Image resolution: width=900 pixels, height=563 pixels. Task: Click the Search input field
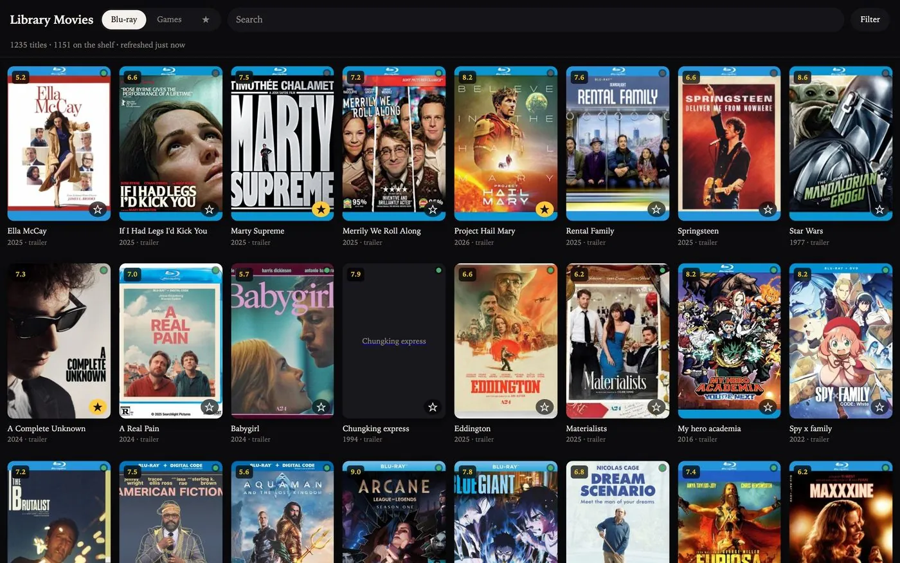(x=535, y=19)
